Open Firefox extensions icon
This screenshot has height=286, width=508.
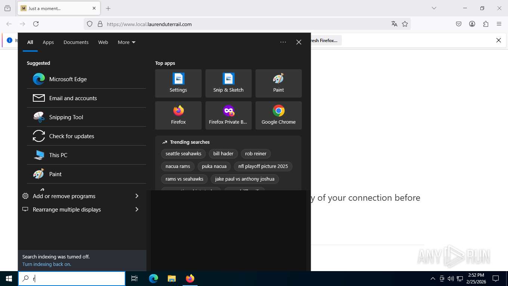tap(486, 24)
